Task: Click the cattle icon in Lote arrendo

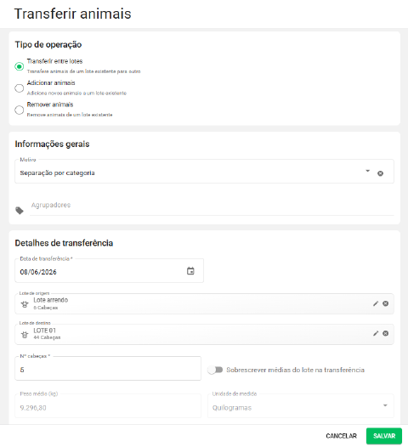Action: pos(25,304)
